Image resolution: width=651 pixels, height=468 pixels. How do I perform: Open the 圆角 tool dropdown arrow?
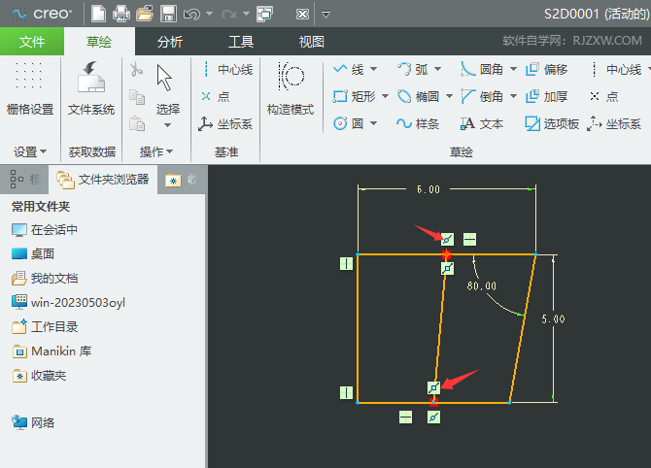coord(513,69)
